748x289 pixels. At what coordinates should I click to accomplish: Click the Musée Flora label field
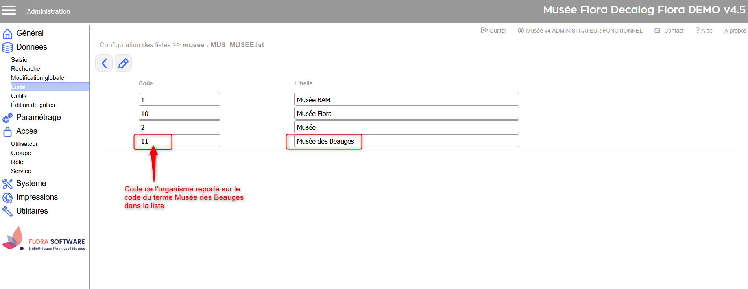[x=406, y=114]
